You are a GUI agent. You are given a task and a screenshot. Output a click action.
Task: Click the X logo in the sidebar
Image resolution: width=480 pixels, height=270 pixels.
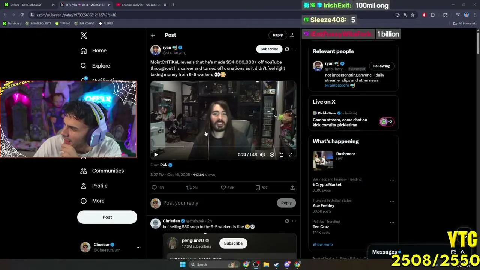(x=84, y=36)
